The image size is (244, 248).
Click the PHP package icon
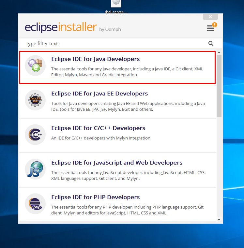coord(35,204)
